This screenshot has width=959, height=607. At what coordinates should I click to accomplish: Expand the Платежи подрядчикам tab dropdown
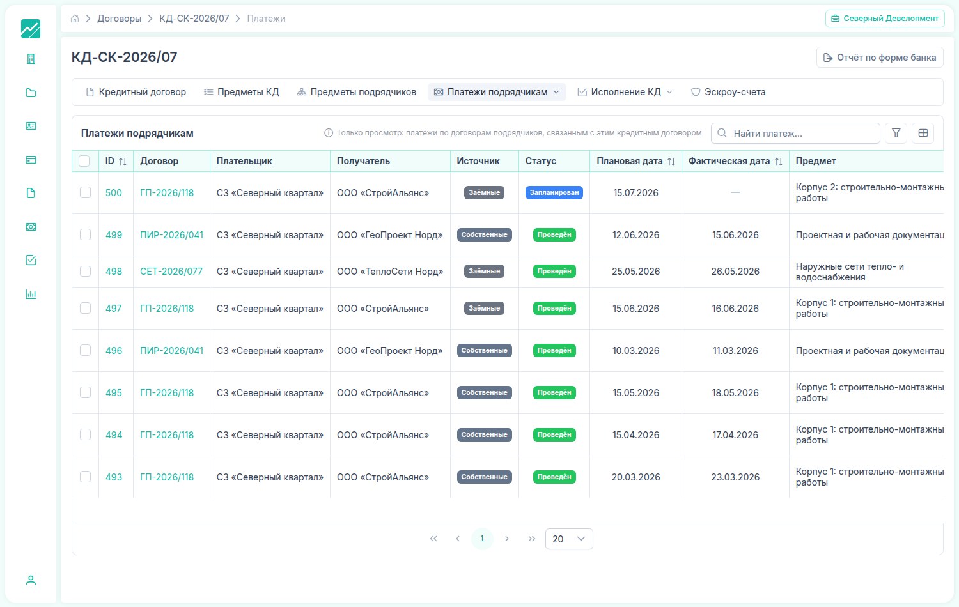pyautogui.click(x=556, y=92)
